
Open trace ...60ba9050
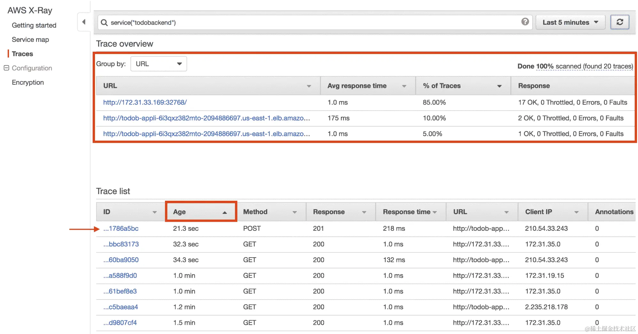[x=121, y=260]
